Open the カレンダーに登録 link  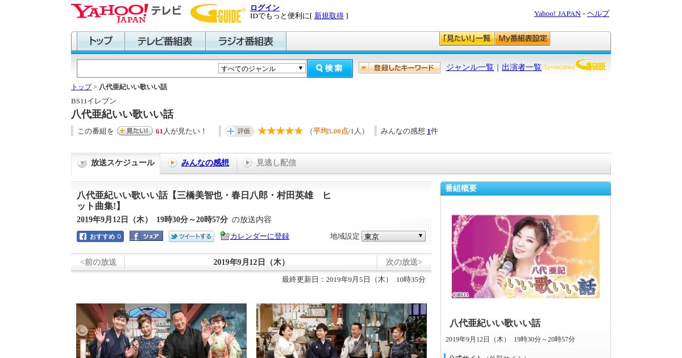260,236
